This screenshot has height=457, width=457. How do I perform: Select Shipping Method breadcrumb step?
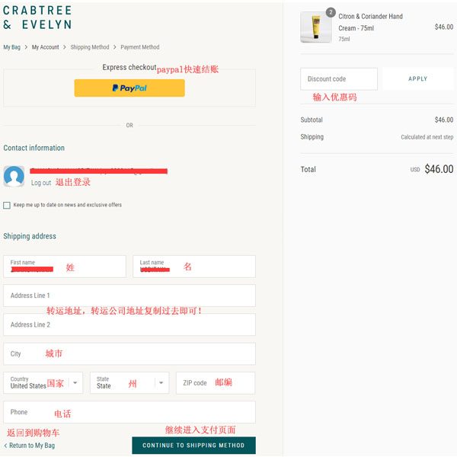pos(90,47)
